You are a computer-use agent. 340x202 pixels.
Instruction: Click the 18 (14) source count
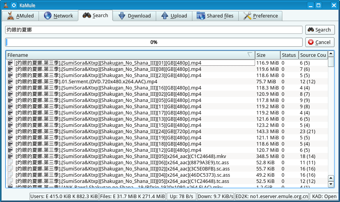(x=307, y=156)
